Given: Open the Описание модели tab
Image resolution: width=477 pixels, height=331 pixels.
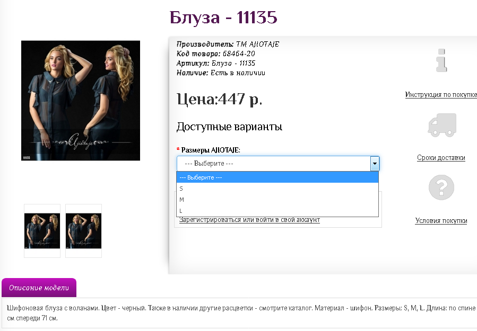Looking at the screenshot, I should (x=39, y=288).
